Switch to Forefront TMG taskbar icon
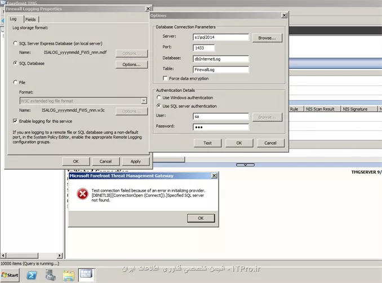The width and height of the screenshot is (382, 283). (87, 275)
